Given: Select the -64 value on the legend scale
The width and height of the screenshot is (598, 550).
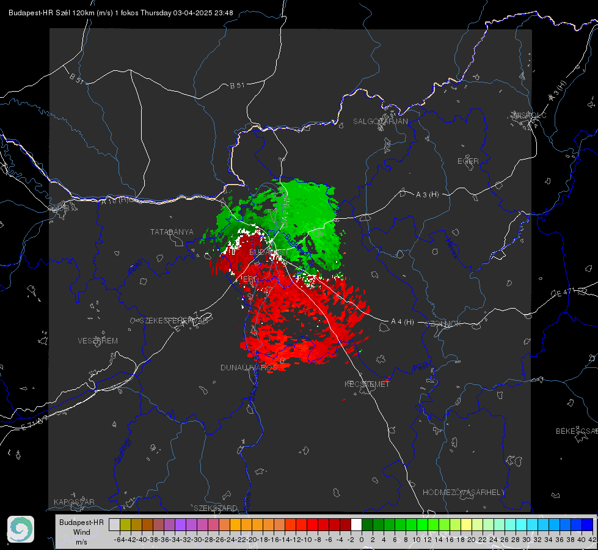Looking at the screenshot, I should coord(119,540).
